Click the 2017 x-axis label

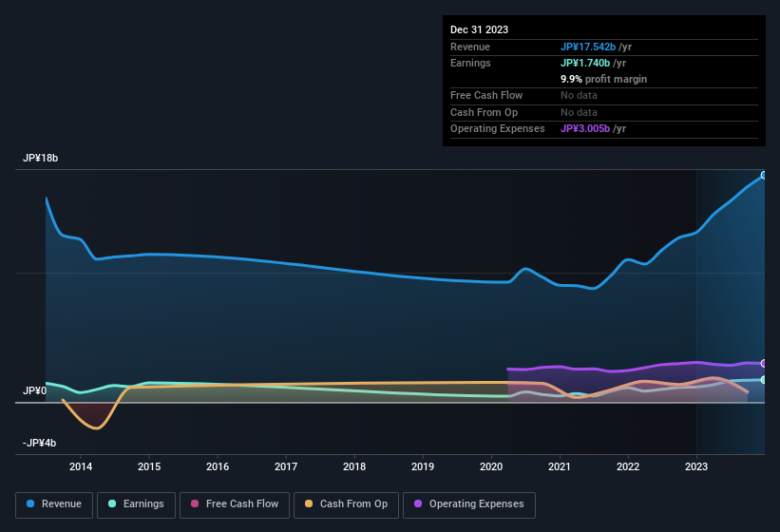[x=286, y=466]
